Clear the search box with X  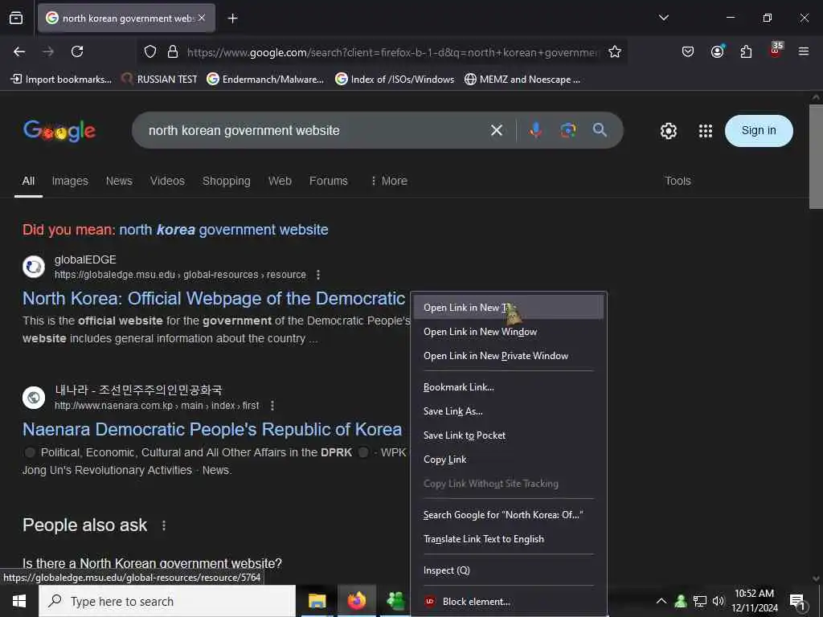496,130
